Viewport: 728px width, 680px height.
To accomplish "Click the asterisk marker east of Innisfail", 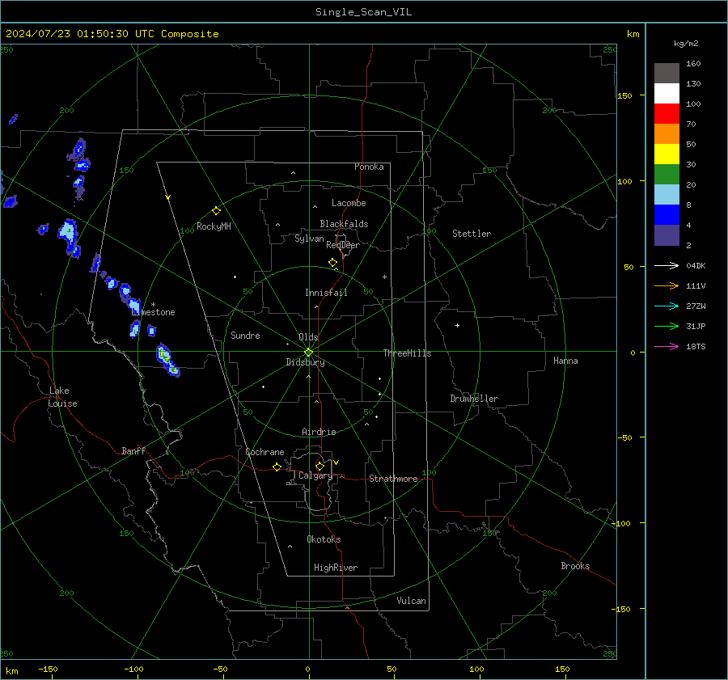I will (384, 277).
